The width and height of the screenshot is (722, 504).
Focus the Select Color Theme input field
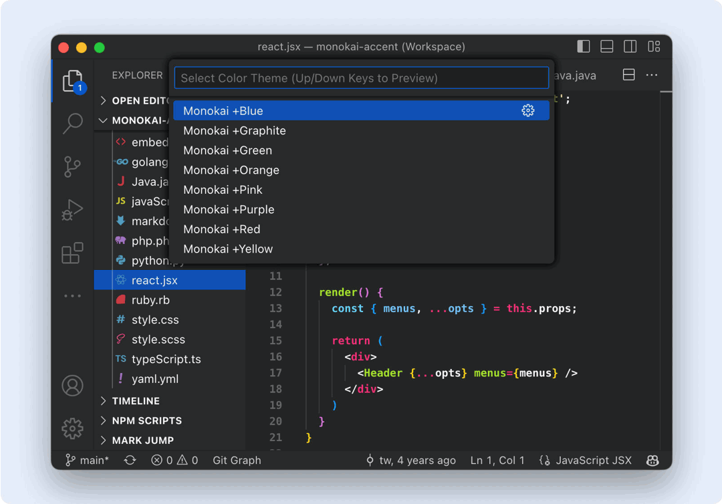(x=362, y=78)
